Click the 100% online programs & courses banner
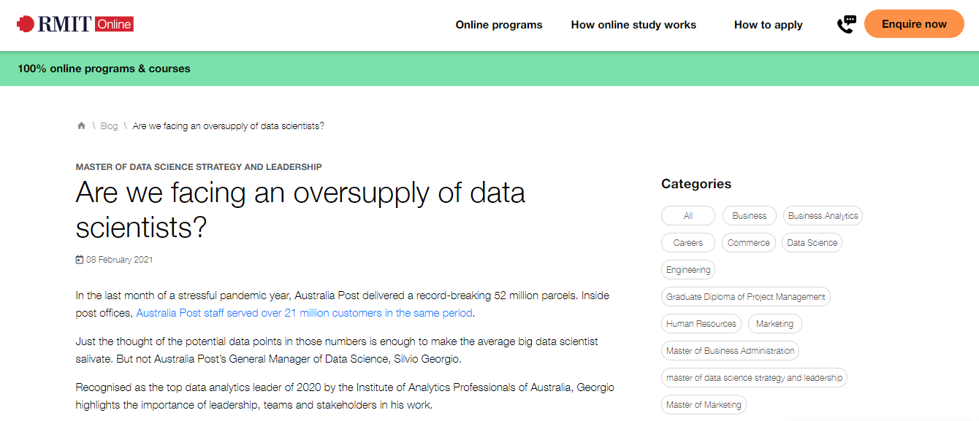Viewport: 979px width, 421px height. 104,69
